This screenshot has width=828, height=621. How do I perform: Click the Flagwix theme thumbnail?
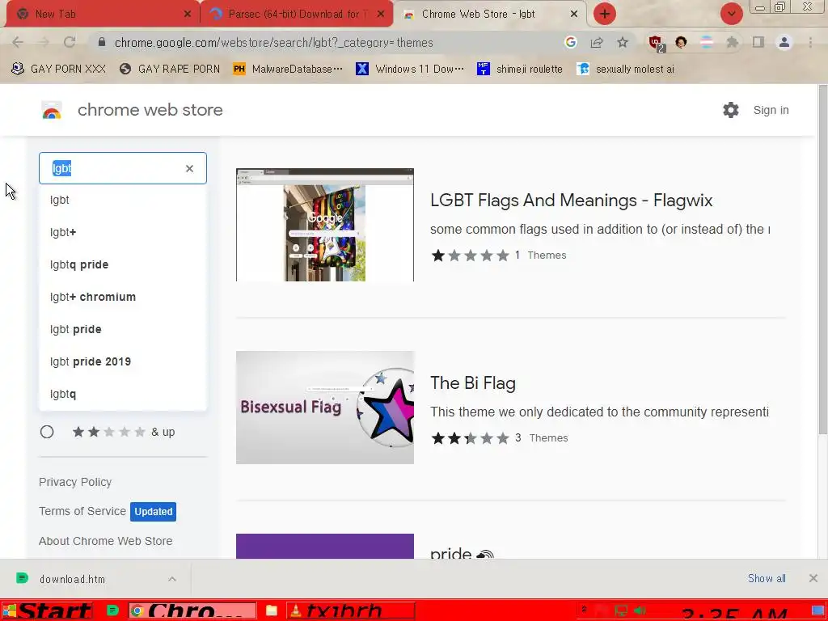click(x=325, y=225)
